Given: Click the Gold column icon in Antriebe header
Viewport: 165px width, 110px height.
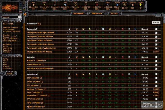Looking at the screenshot, I should point(89,57).
